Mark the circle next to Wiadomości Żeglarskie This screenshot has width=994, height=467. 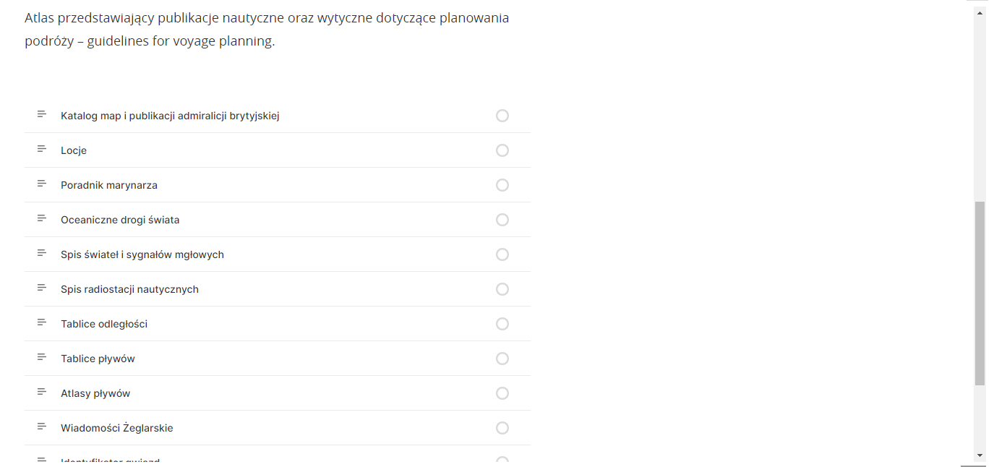tap(502, 427)
